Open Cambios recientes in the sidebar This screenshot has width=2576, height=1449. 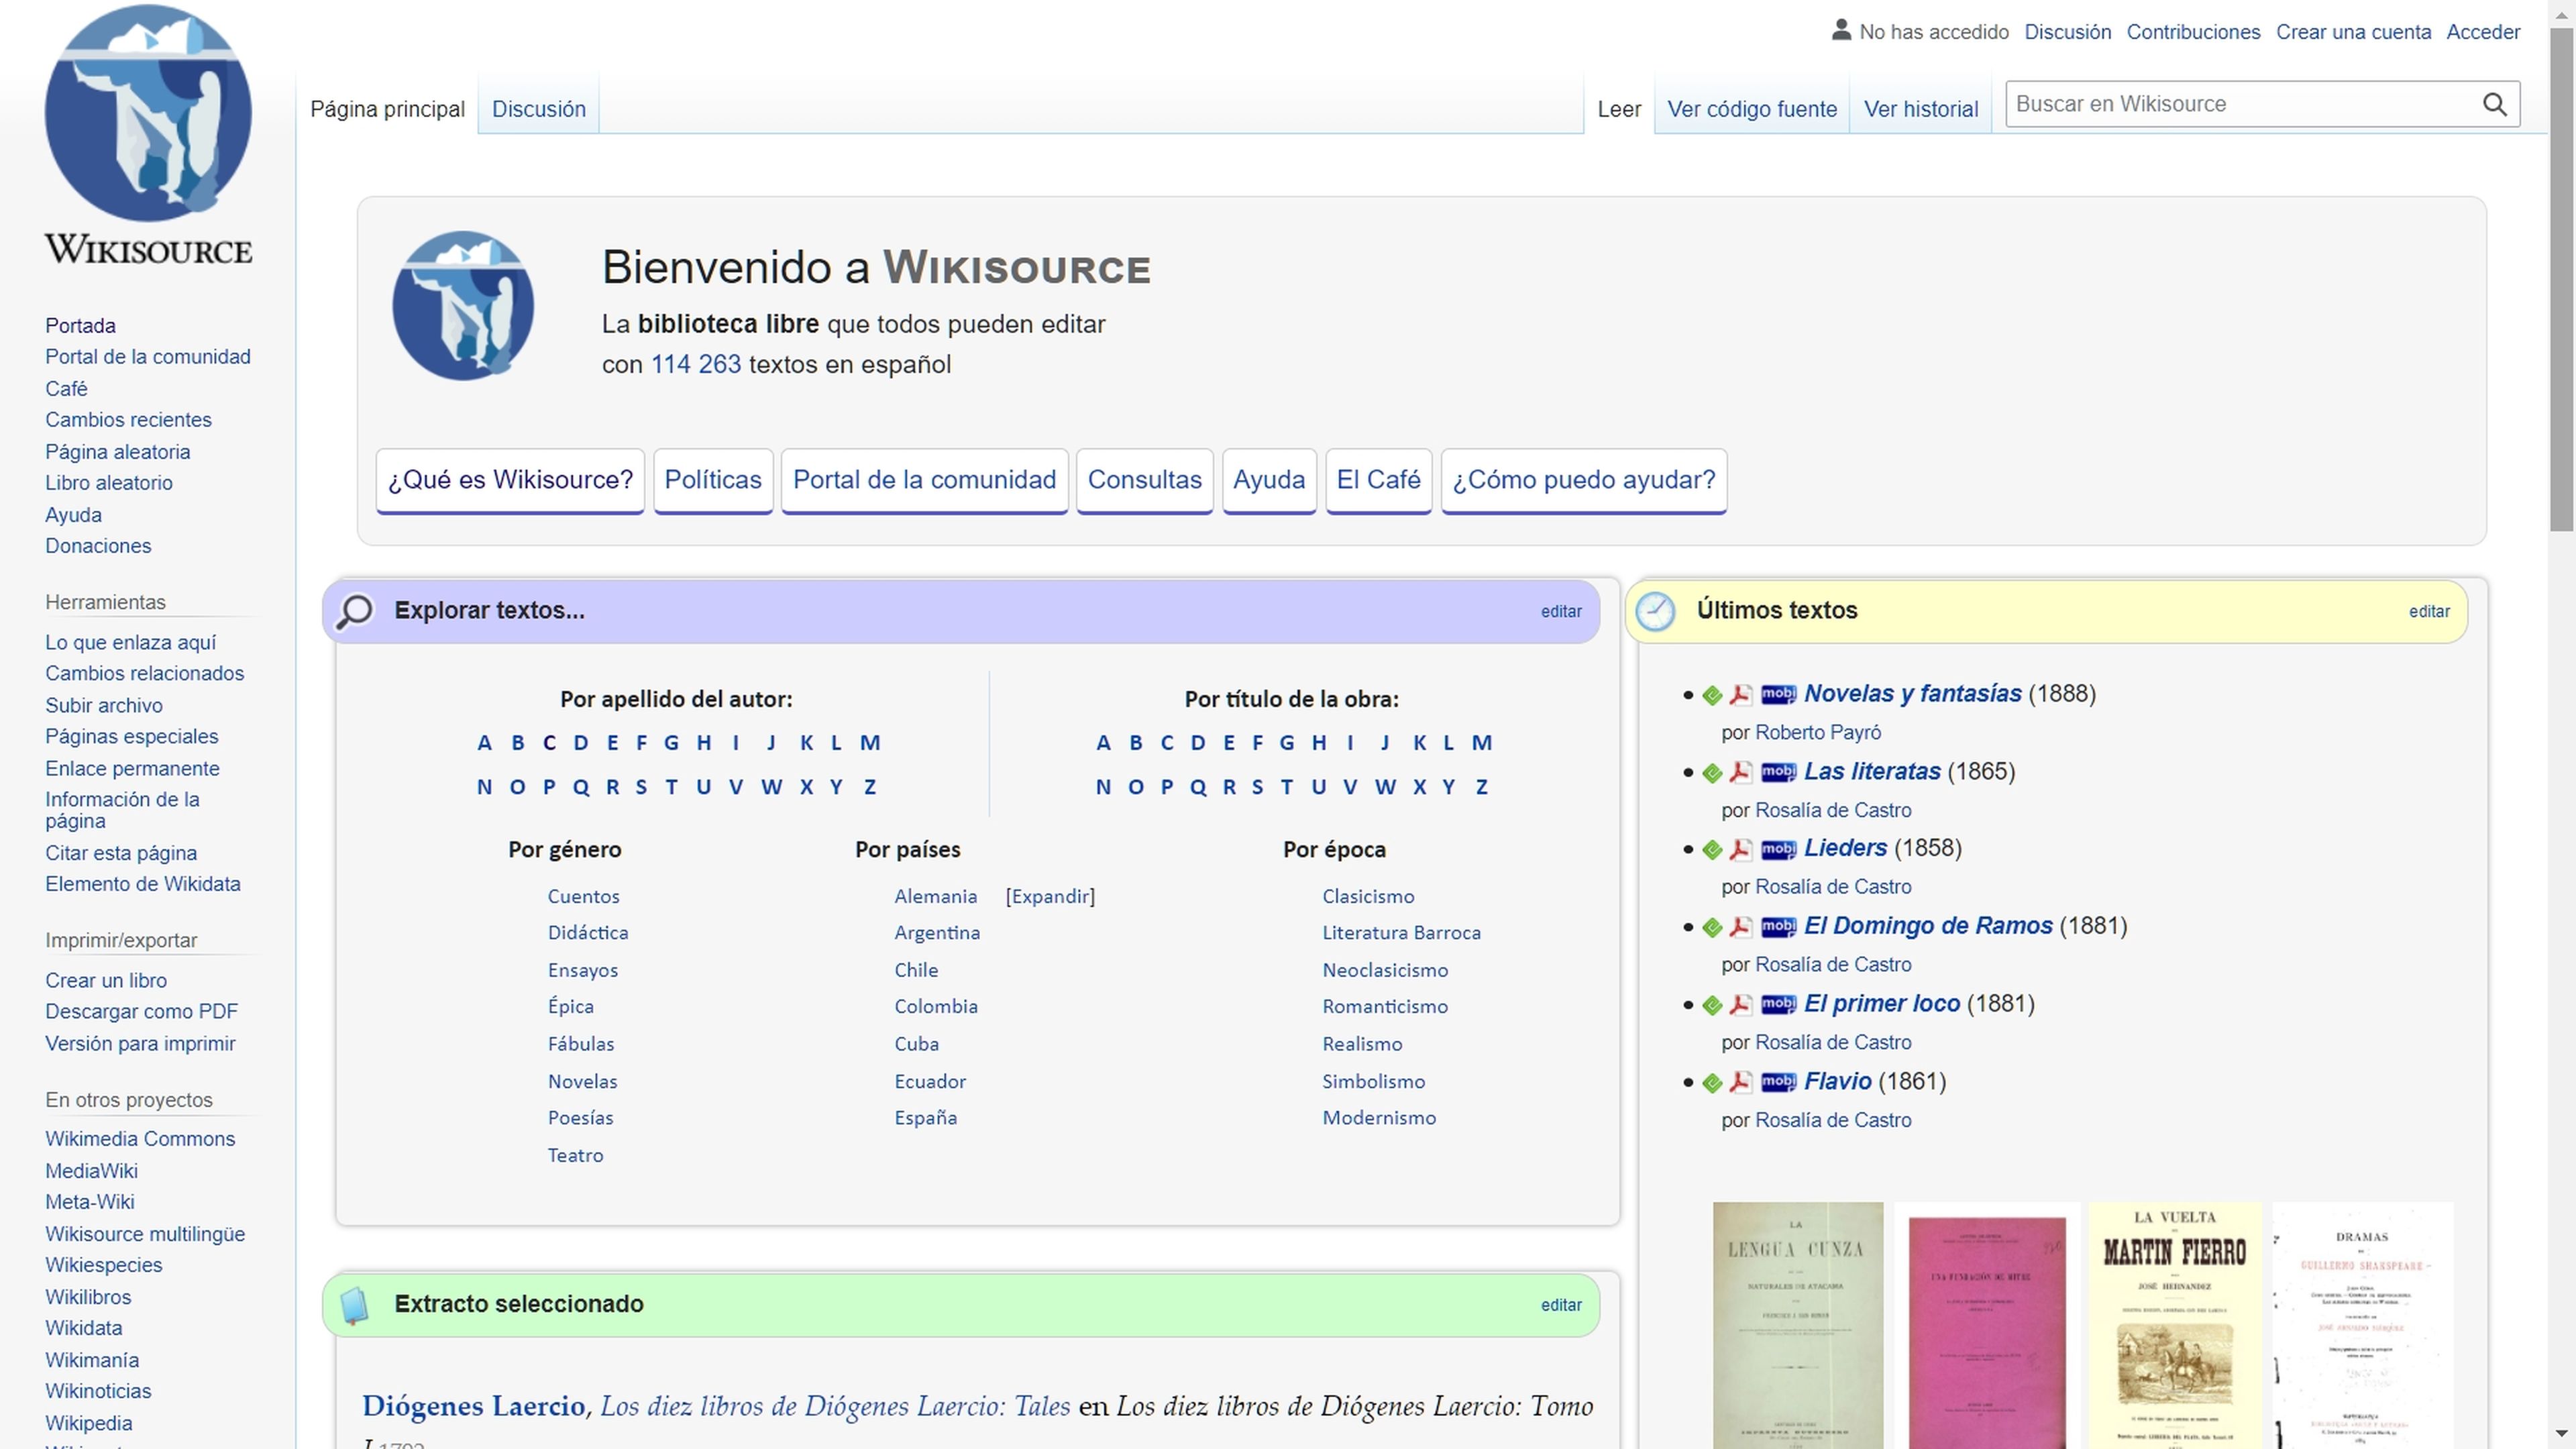point(128,420)
